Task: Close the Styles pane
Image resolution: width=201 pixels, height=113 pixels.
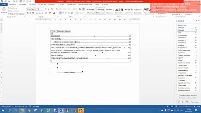Action: tap(199, 20)
